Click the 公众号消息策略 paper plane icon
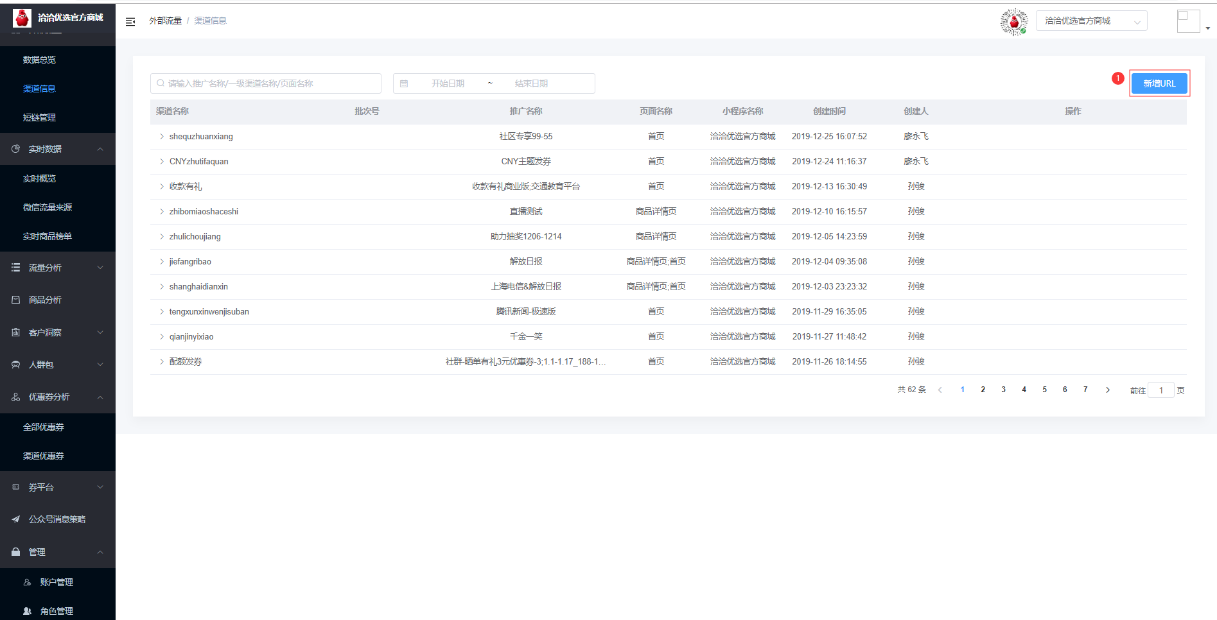 pos(16,519)
